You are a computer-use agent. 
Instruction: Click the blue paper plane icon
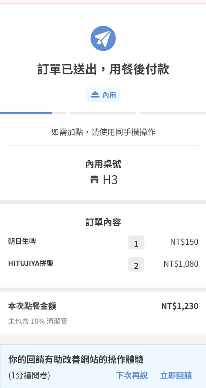103,38
